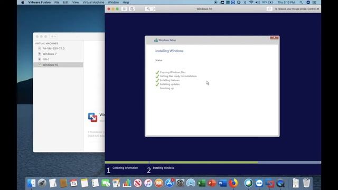Screen dimensions: 338x190
Task: Click the Thu 5:13 PM clock
Action: 286,2
